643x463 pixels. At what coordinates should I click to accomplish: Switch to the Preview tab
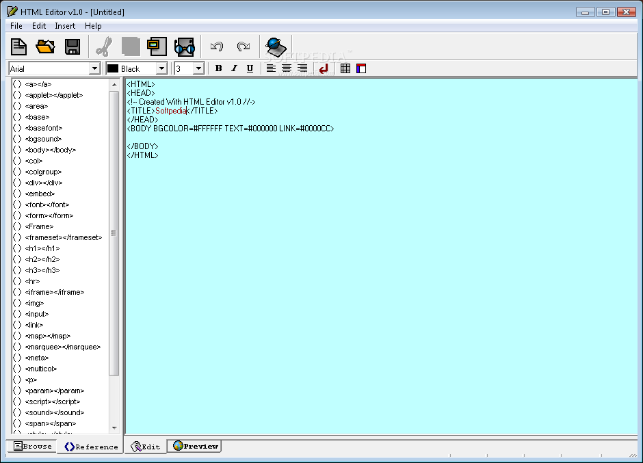click(195, 446)
